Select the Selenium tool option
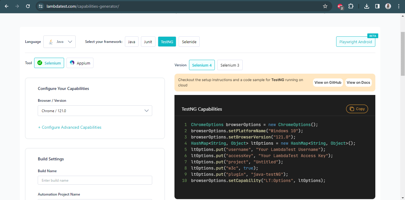 point(49,63)
